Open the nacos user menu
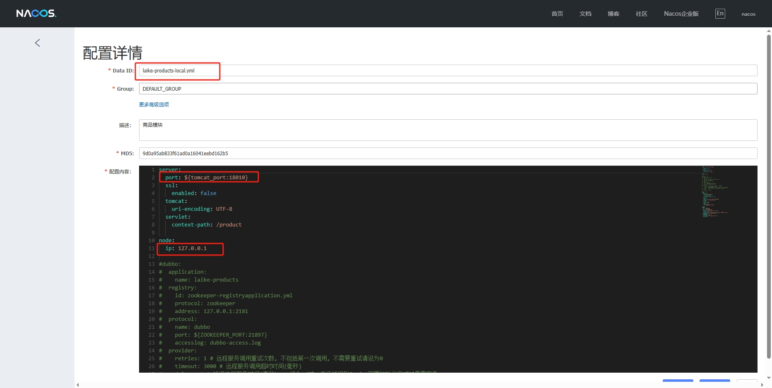 (x=748, y=14)
